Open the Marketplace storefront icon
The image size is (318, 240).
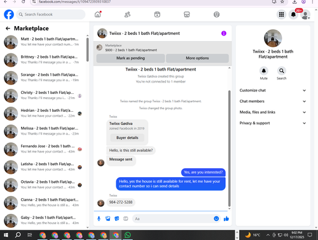click(x=187, y=15)
